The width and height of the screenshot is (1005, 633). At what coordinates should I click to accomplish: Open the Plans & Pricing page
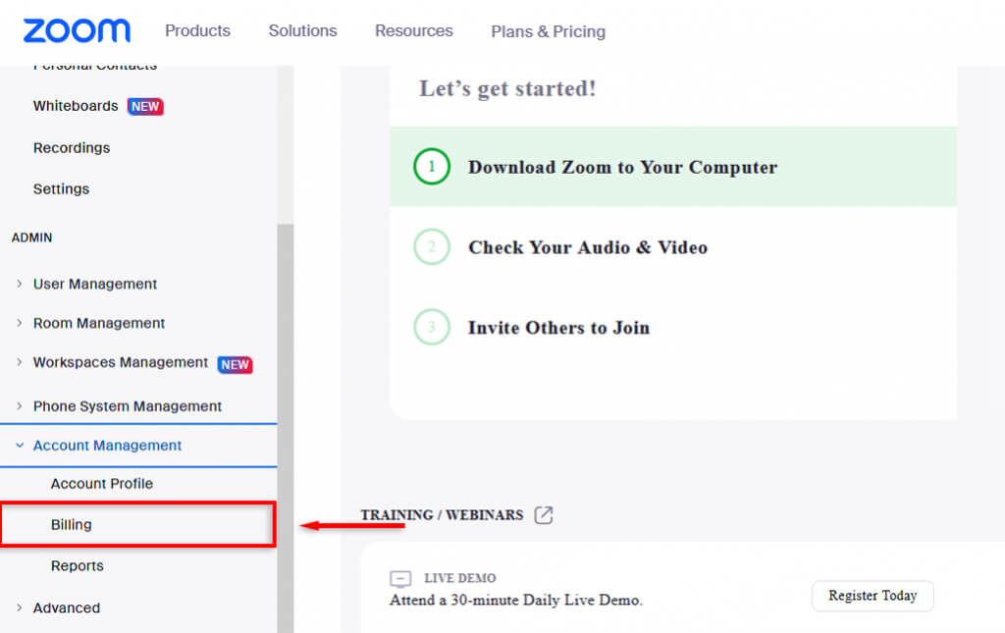pyautogui.click(x=548, y=31)
